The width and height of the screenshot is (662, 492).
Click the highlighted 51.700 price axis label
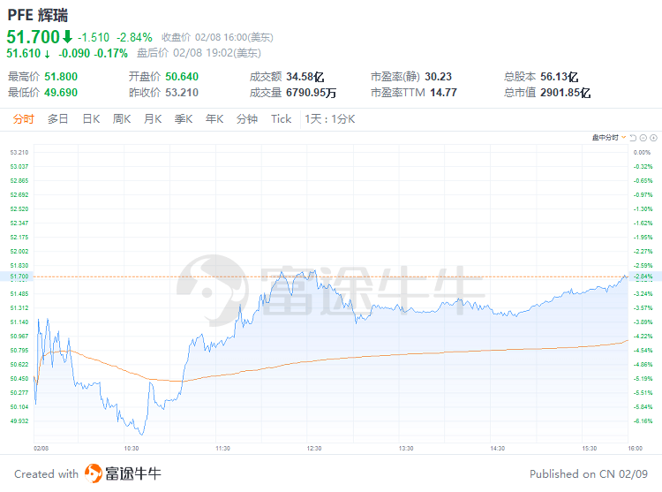pos(19,276)
